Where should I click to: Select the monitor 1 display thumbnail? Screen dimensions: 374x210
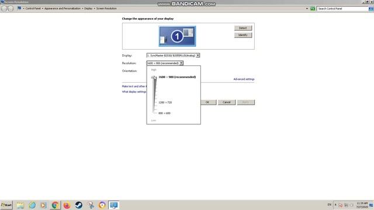pos(177,36)
